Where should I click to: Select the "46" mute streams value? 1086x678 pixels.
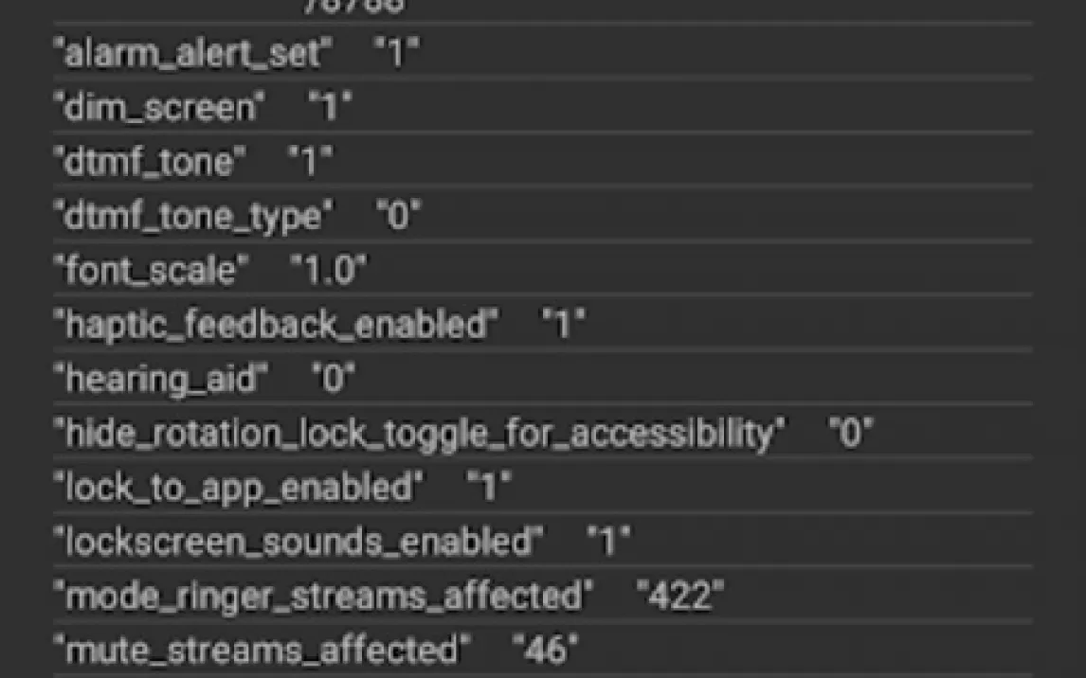tap(545, 651)
